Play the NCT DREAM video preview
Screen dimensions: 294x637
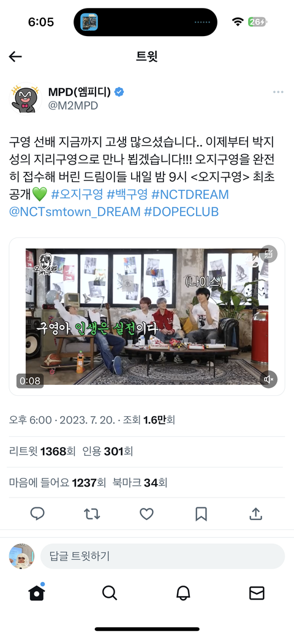147,316
